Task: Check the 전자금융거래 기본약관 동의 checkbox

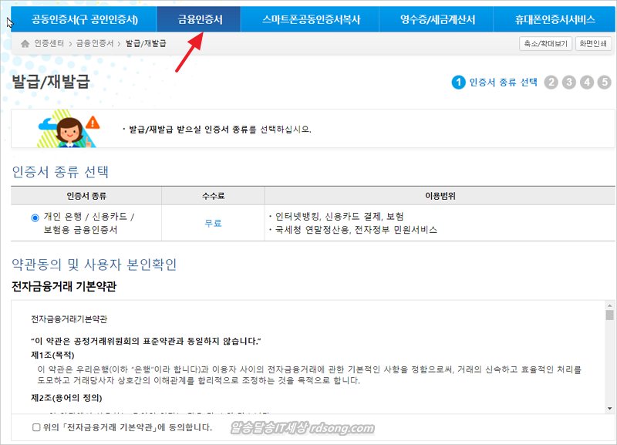Action: coord(36,427)
